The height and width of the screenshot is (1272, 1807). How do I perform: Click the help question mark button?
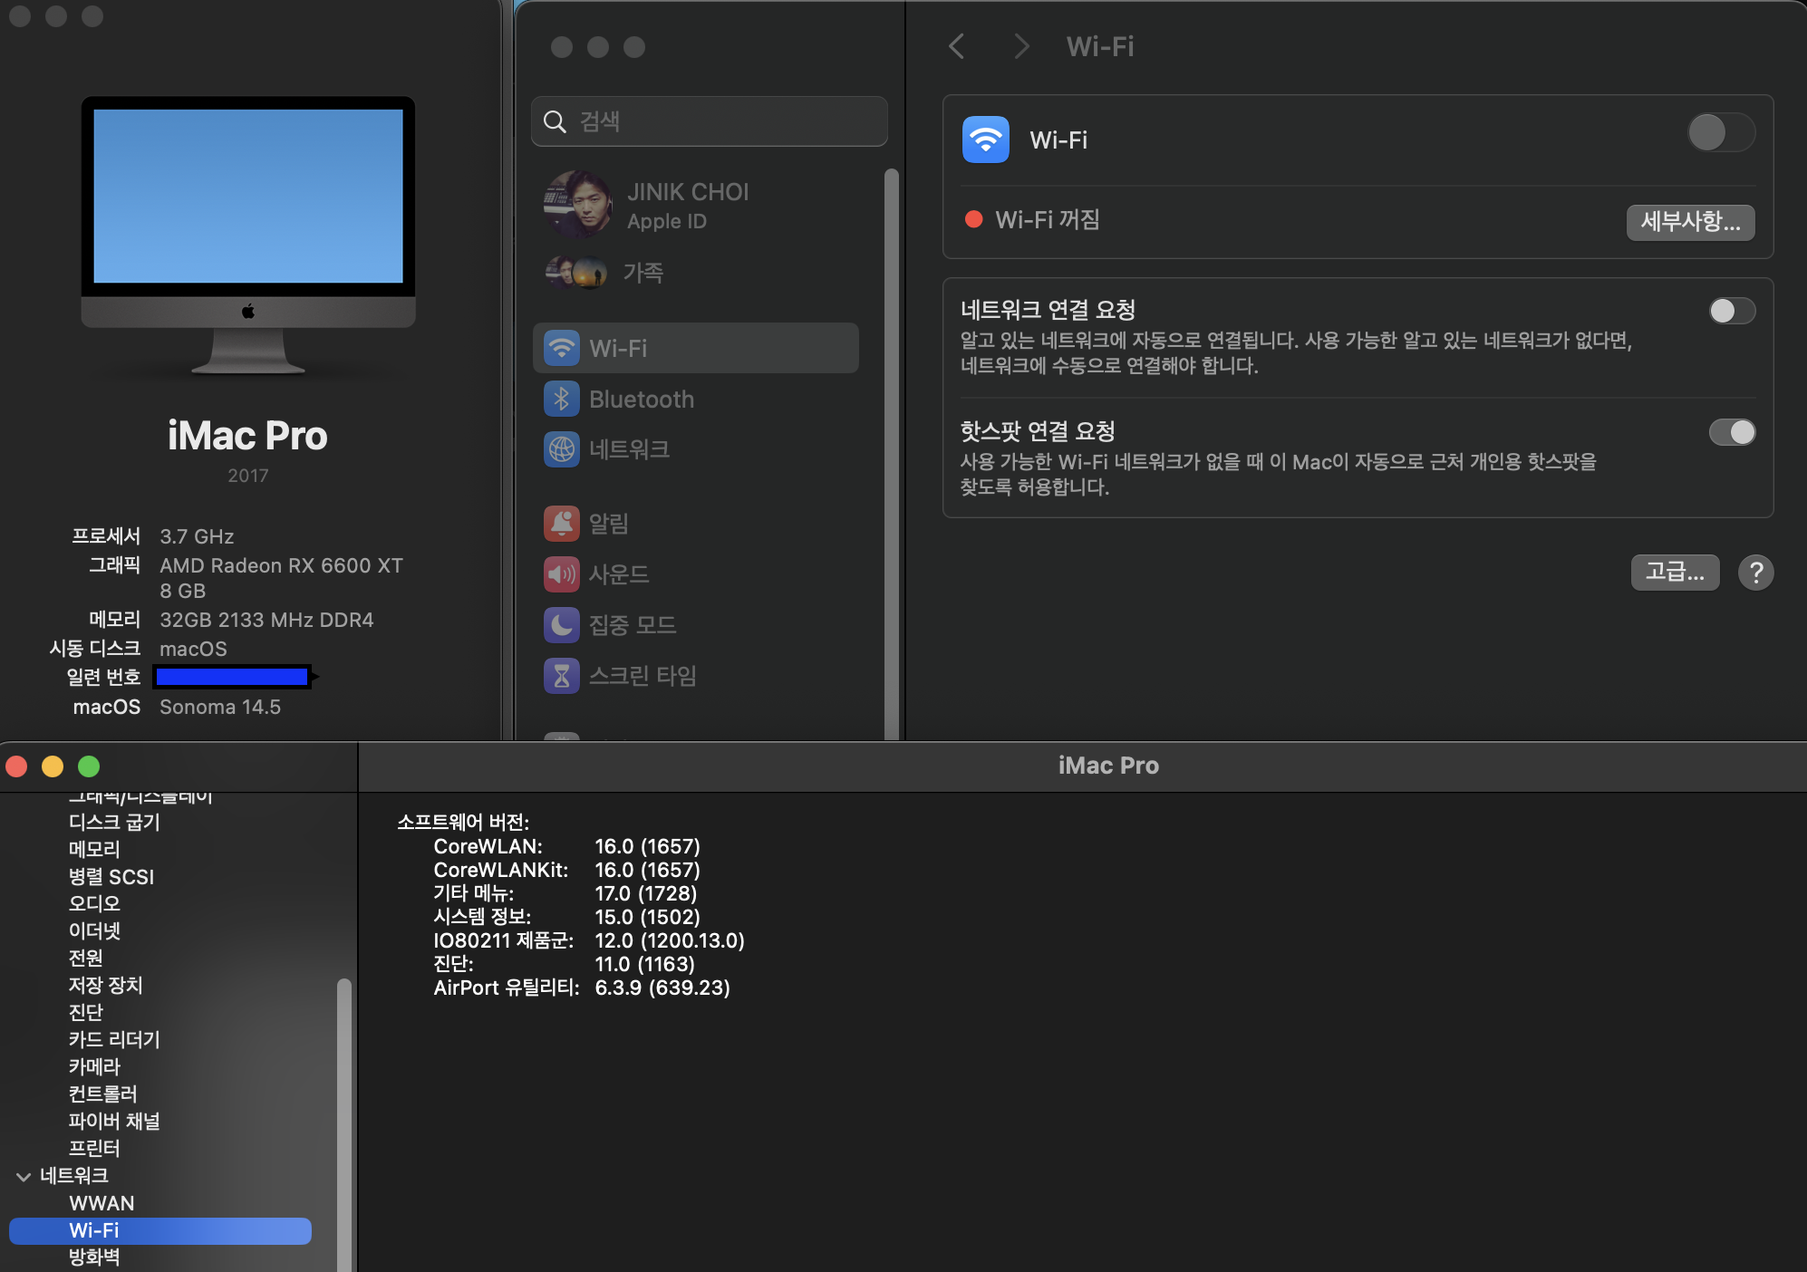pyautogui.click(x=1755, y=573)
